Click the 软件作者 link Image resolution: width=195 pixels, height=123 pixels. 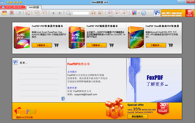(x=72, y=88)
